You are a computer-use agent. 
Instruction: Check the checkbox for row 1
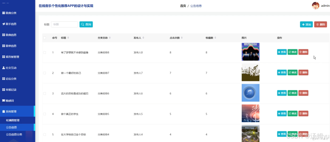click(x=45, y=53)
